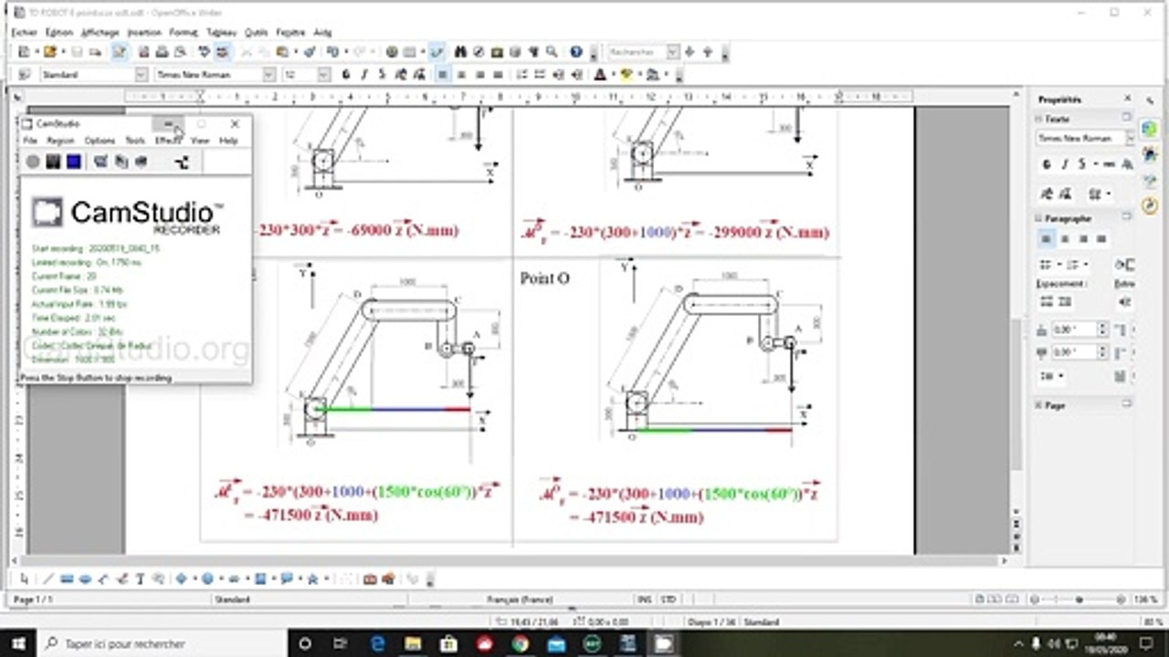This screenshot has width=1169, height=657.
Task: Open the Fichier menu in Writer
Action: 25,32
